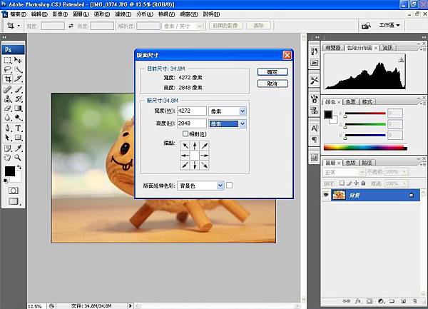
Task: Select the Zoom tool
Action: click(18, 158)
